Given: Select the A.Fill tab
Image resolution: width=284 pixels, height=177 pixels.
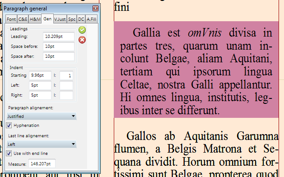Looking at the screenshot, I should pos(91,19).
